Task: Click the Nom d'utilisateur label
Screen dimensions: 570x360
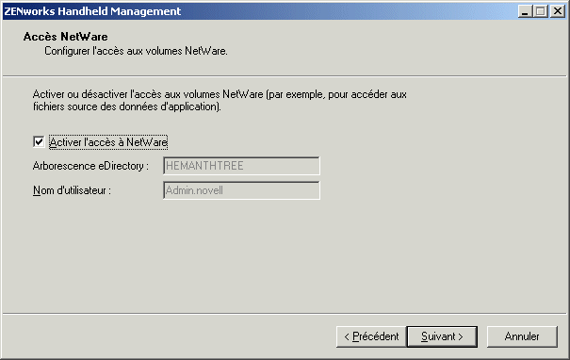Action: click(x=72, y=190)
